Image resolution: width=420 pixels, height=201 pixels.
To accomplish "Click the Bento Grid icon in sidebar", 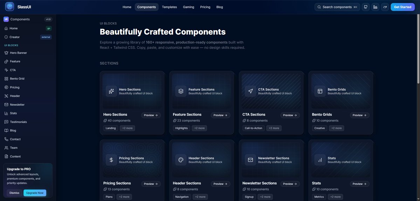I will pos(6,79).
